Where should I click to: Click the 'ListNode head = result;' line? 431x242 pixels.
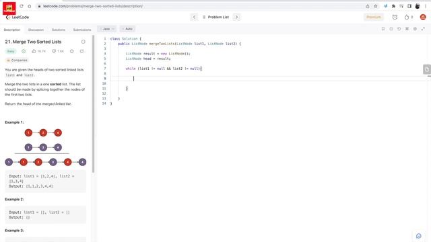point(148,58)
